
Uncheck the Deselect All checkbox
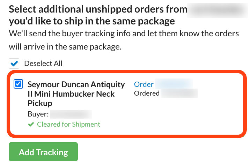point(14,63)
